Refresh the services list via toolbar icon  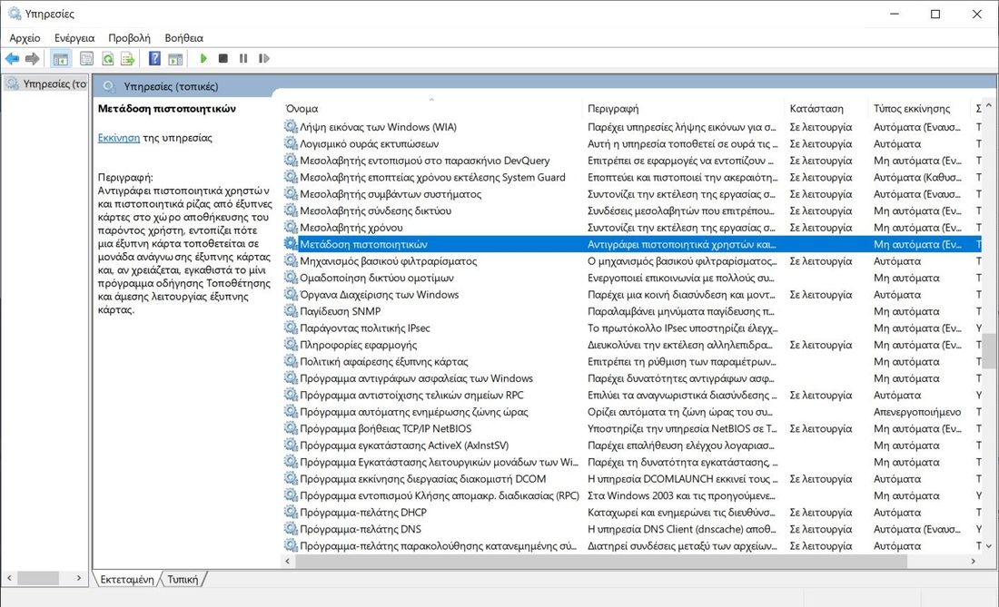coord(108,59)
